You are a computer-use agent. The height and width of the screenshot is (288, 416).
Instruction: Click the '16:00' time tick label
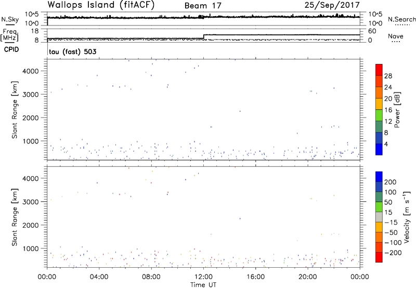[x=255, y=277]
